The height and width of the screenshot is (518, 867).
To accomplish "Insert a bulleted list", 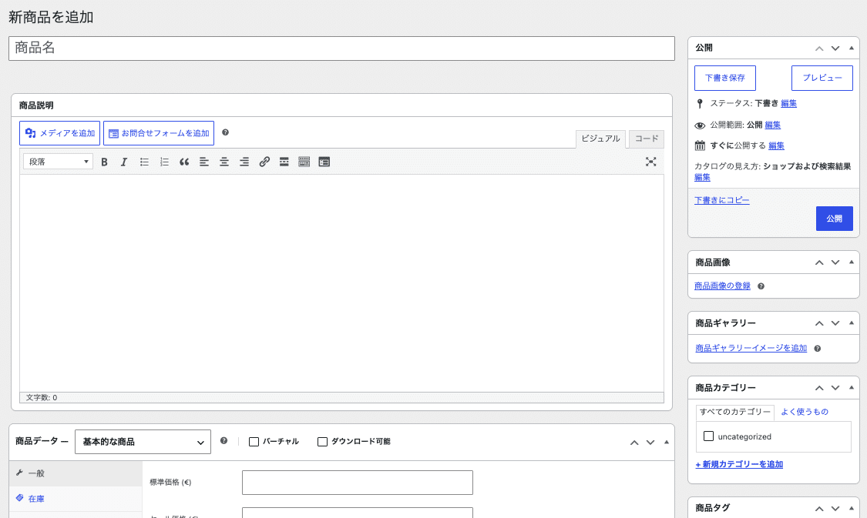I will click(144, 162).
